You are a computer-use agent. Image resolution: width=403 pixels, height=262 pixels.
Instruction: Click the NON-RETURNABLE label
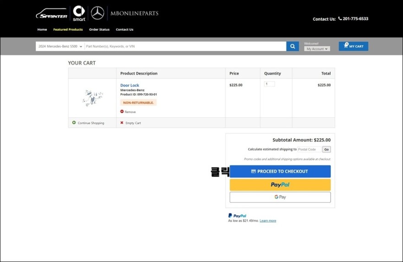(138, 103)
